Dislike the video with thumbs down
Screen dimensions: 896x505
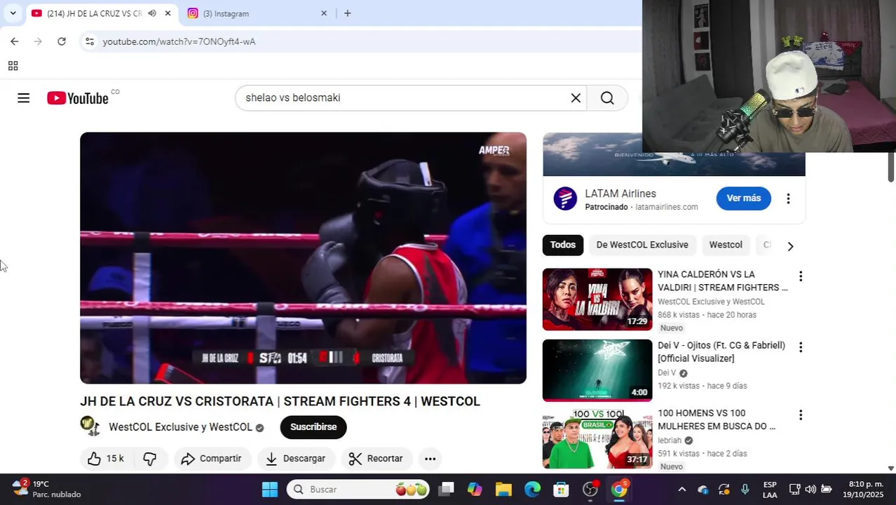point(150,459)
